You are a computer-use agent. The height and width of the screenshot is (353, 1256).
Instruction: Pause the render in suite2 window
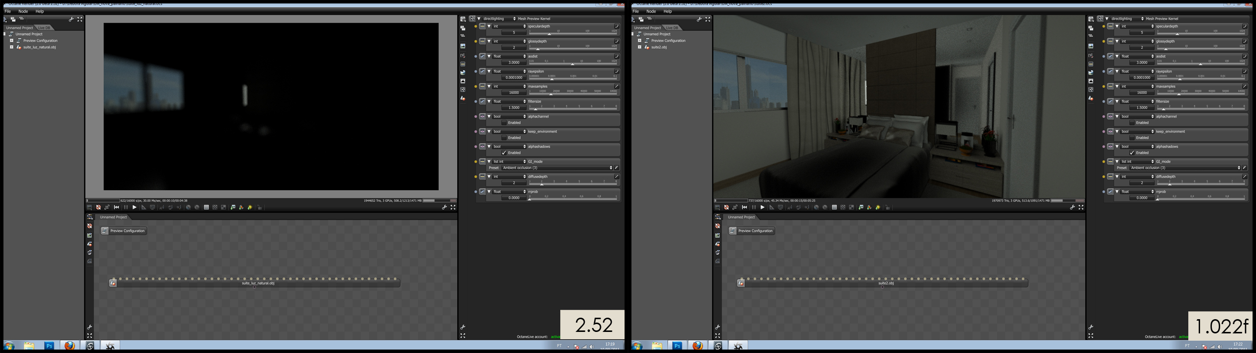pyautogui.click(x=754, y=207)
